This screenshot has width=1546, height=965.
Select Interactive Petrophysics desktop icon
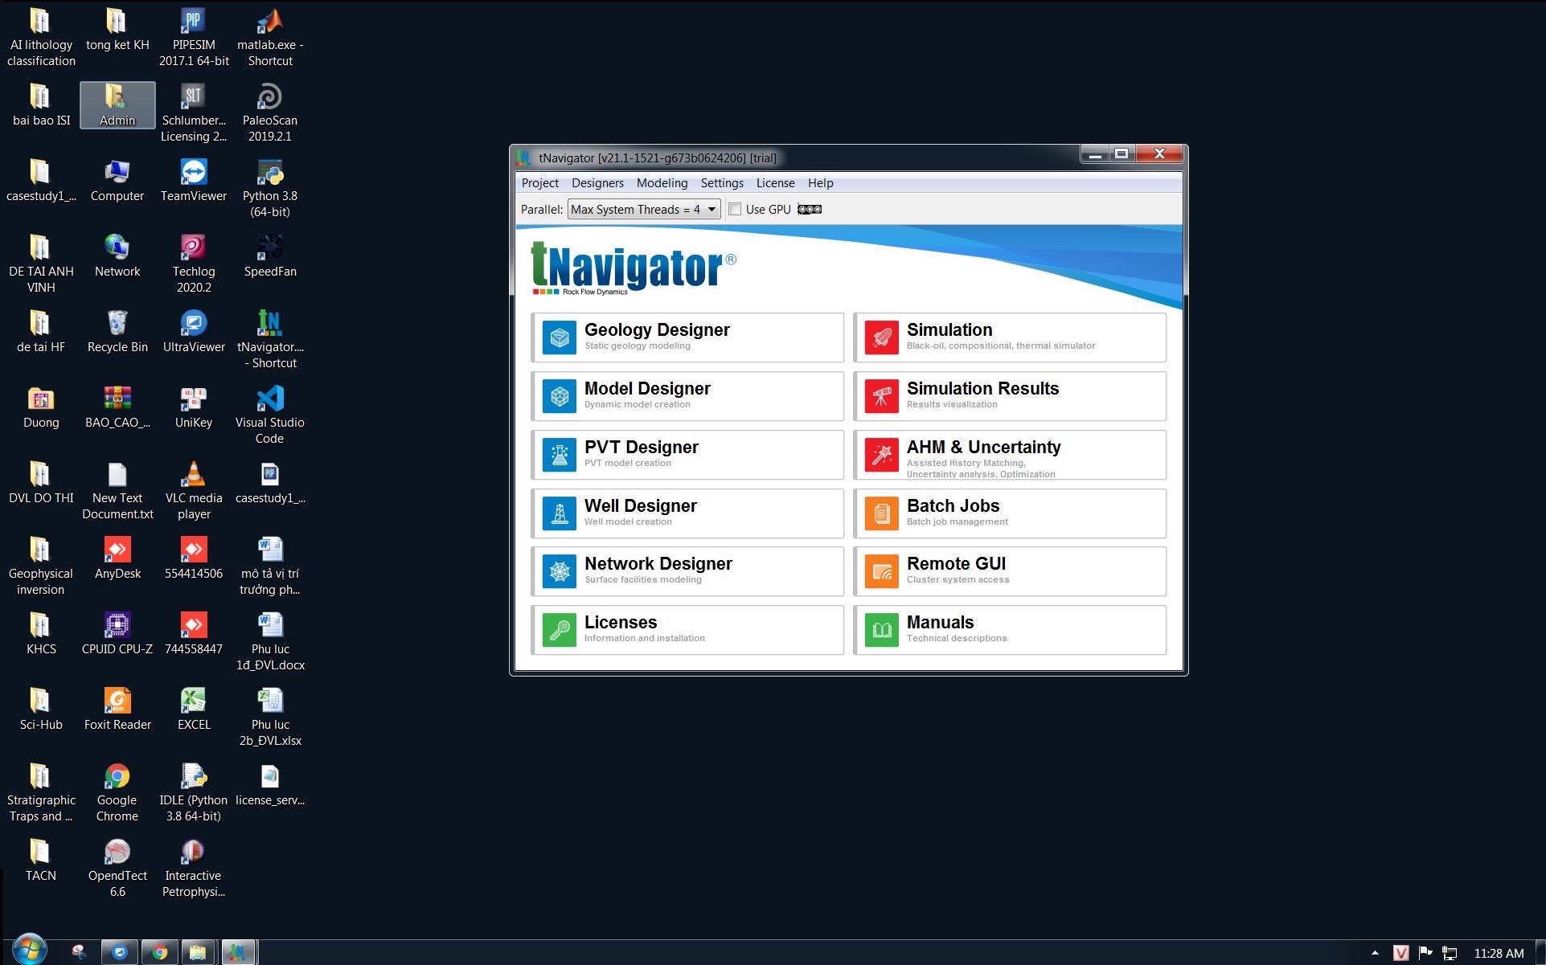click(194, 869)
